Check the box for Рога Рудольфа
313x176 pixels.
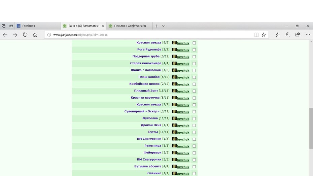pos(194,50)
